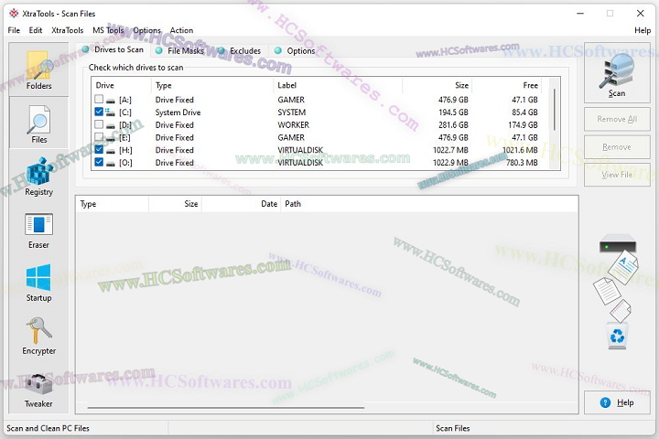Click the View File button
This screenshot has height=439, width=659.
click(617, 175)
